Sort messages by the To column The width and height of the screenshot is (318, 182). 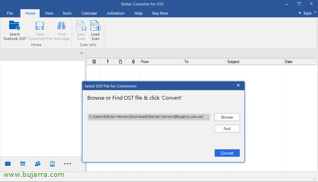click(x=204, y=62)
